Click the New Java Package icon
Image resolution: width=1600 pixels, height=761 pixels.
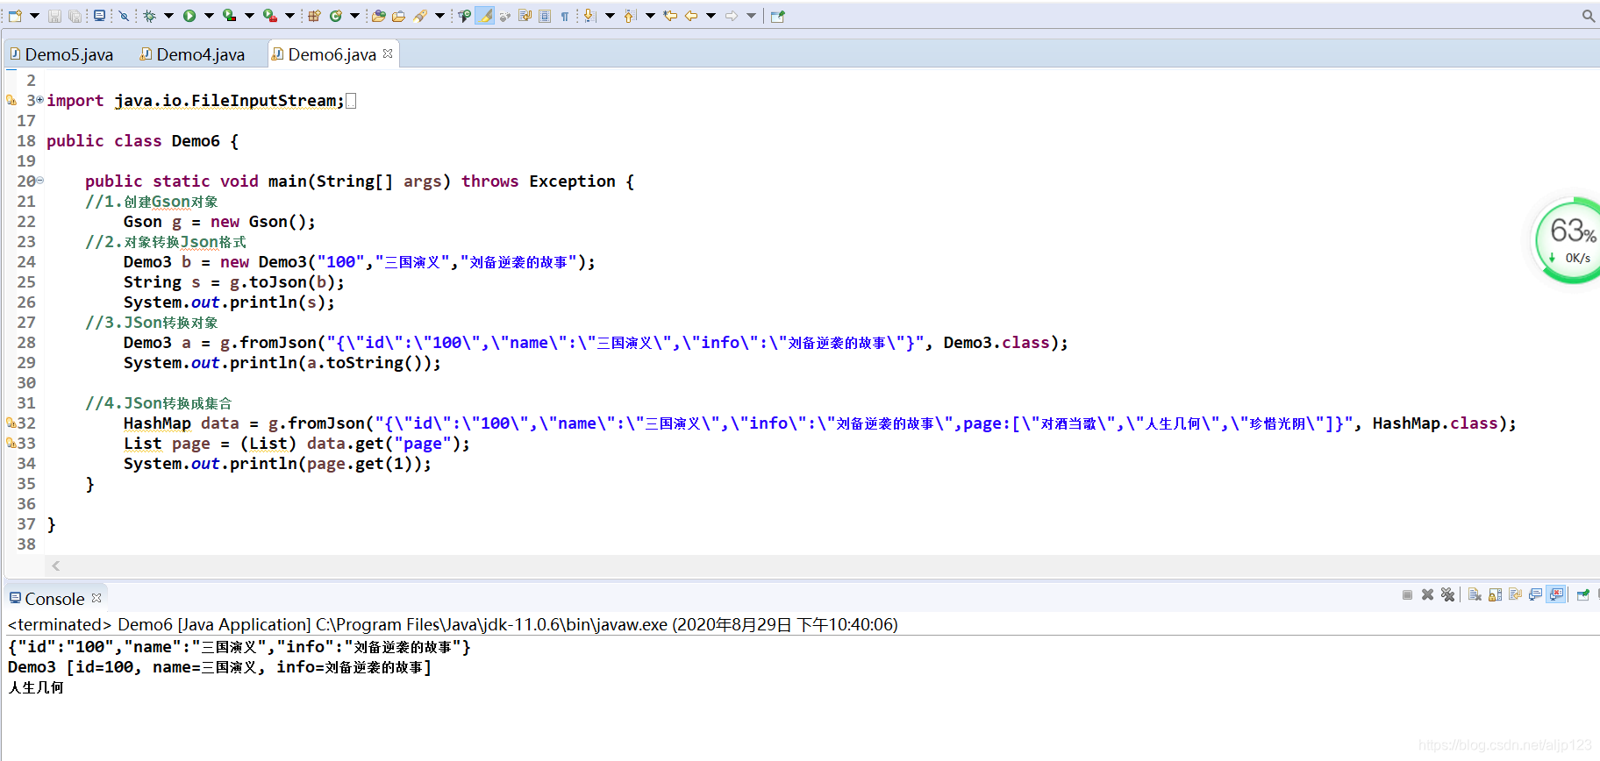pyautogui.click(x=314, y=16)
